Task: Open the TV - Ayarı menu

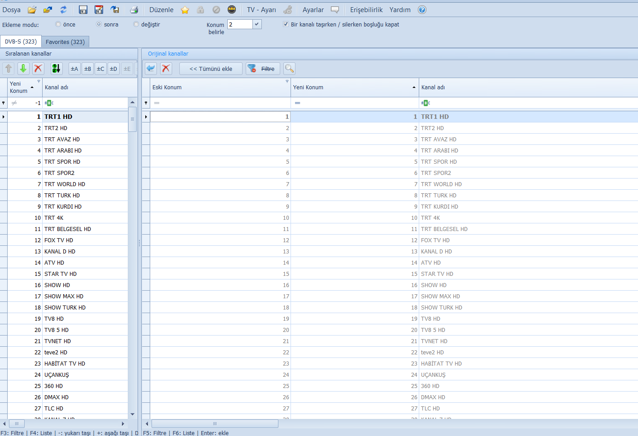Action: pos(261,10)
